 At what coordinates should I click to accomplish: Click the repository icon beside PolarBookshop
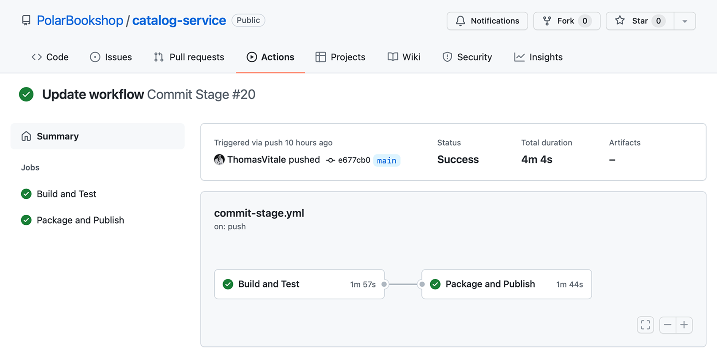click(x=26, y=20)
